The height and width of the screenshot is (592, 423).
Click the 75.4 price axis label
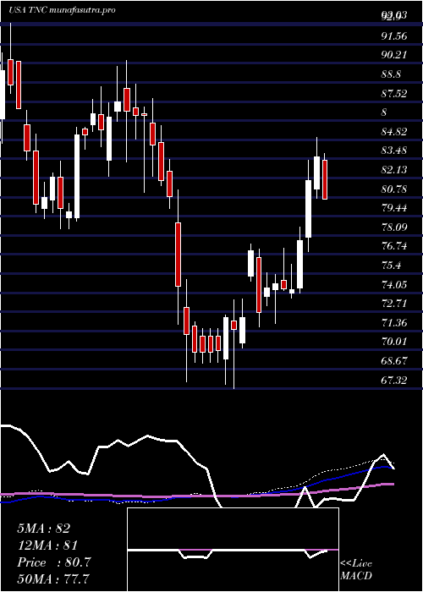point(391,265)
